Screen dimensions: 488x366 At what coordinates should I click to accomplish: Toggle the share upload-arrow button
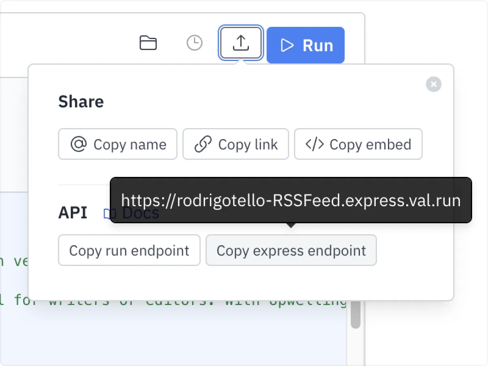click(x=241, y=43)
